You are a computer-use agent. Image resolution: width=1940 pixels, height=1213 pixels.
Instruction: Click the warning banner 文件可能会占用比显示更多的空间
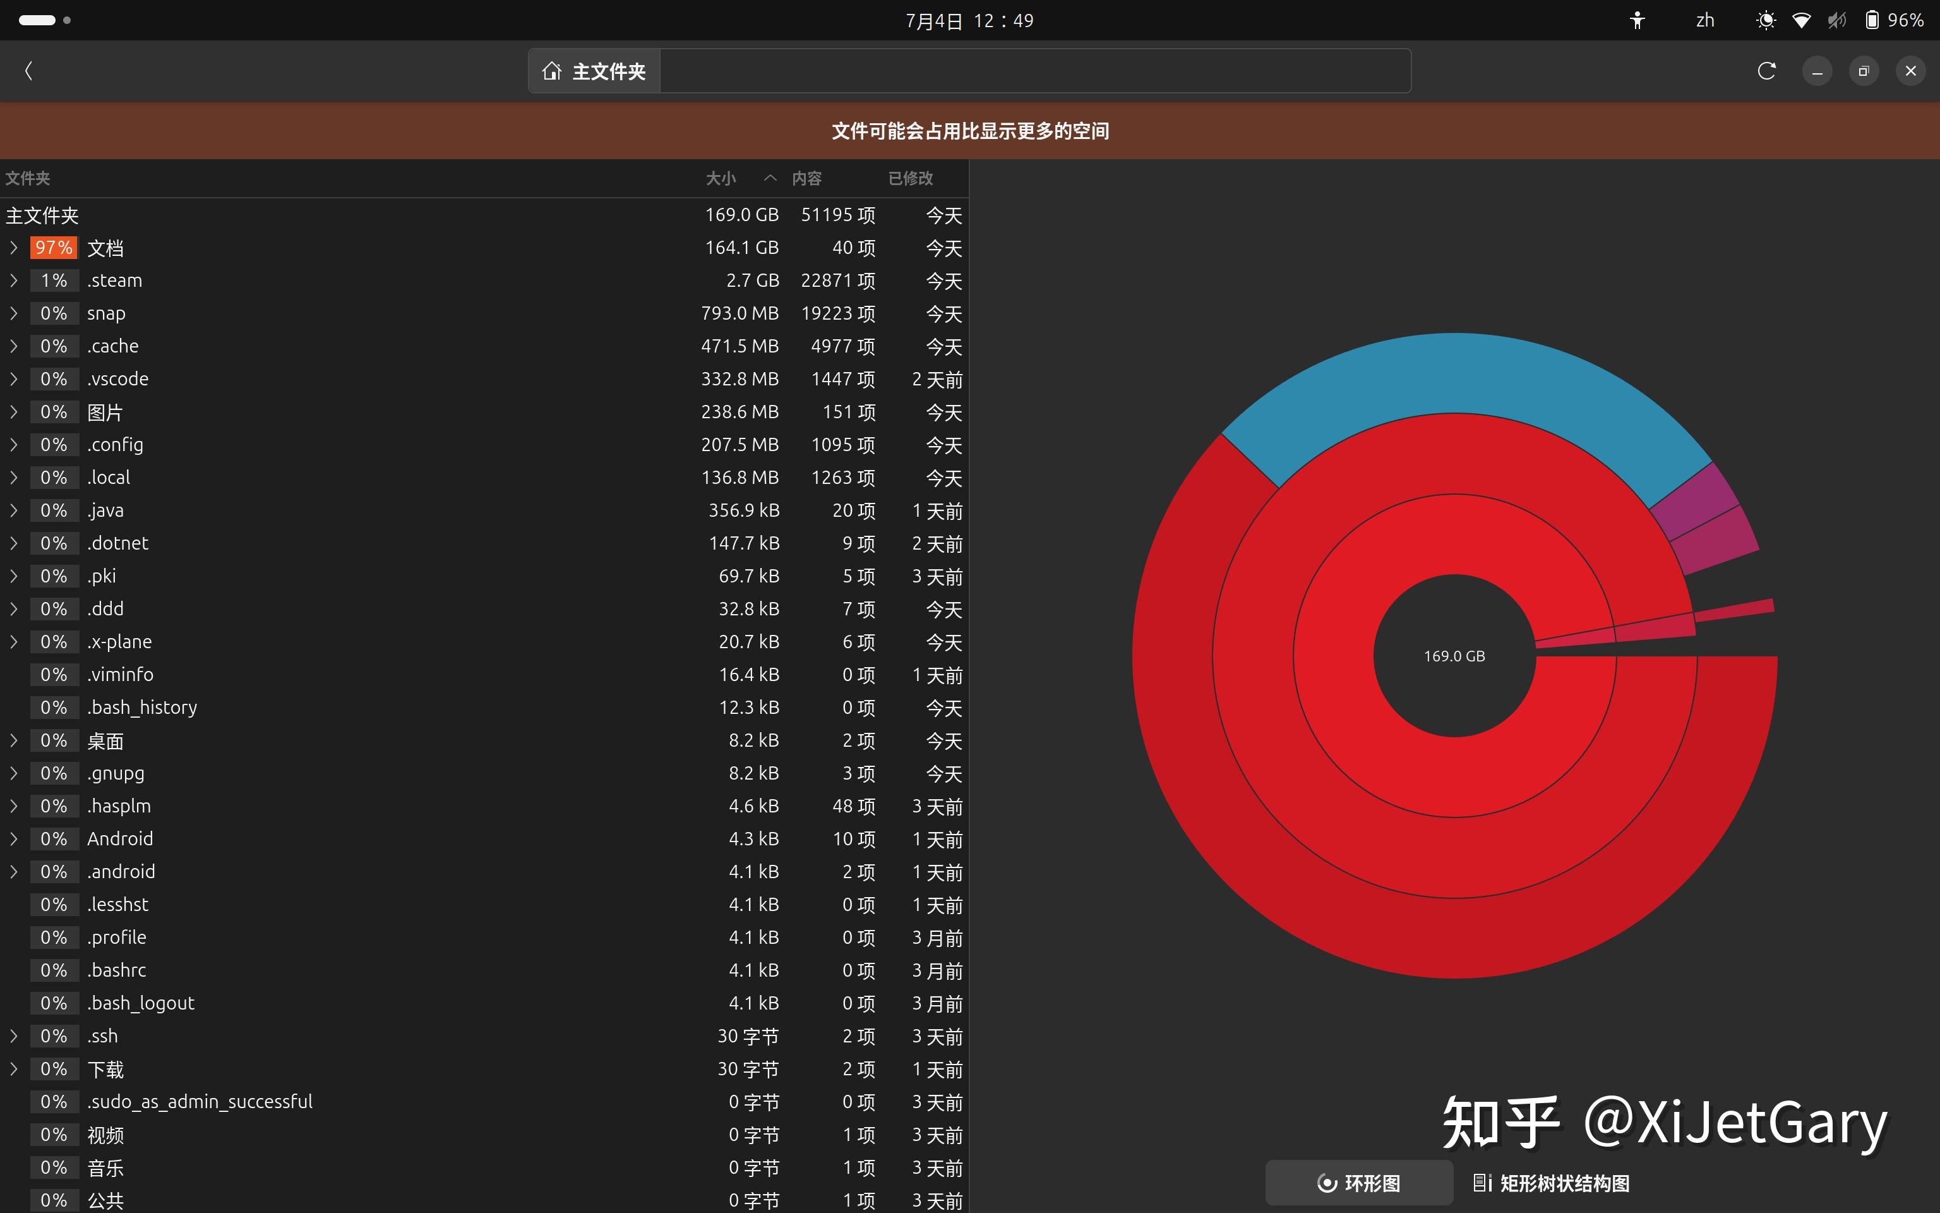970,131
